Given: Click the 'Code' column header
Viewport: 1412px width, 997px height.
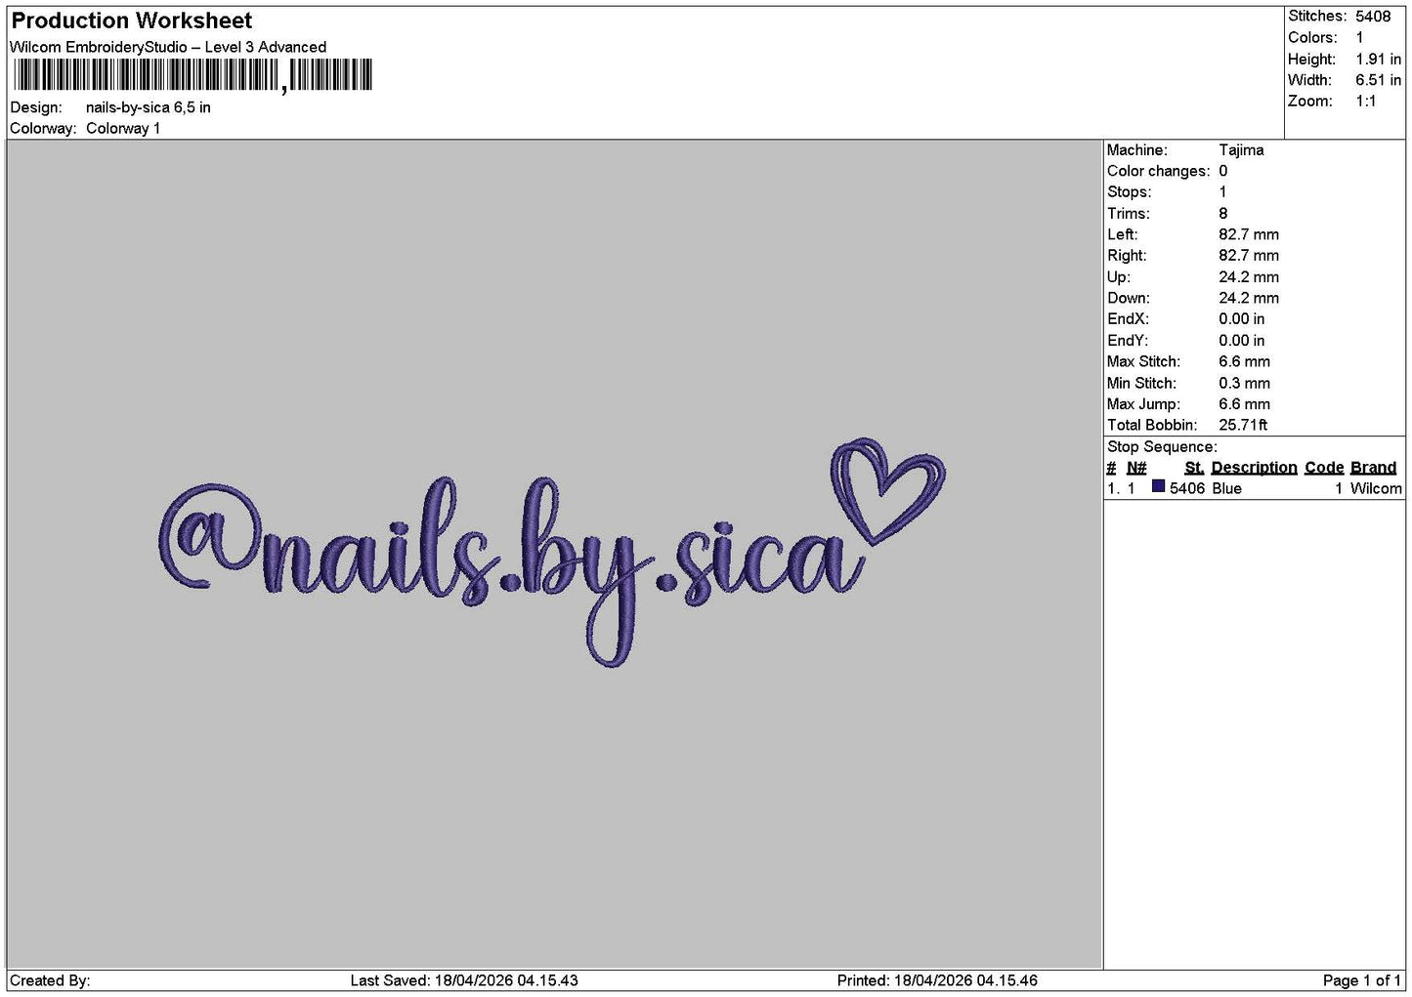Looking at the screenshot, I should [x=1324, y=468].
